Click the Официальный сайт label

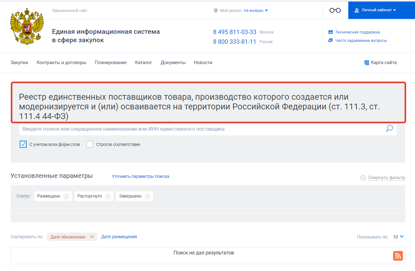click(70, 11)
